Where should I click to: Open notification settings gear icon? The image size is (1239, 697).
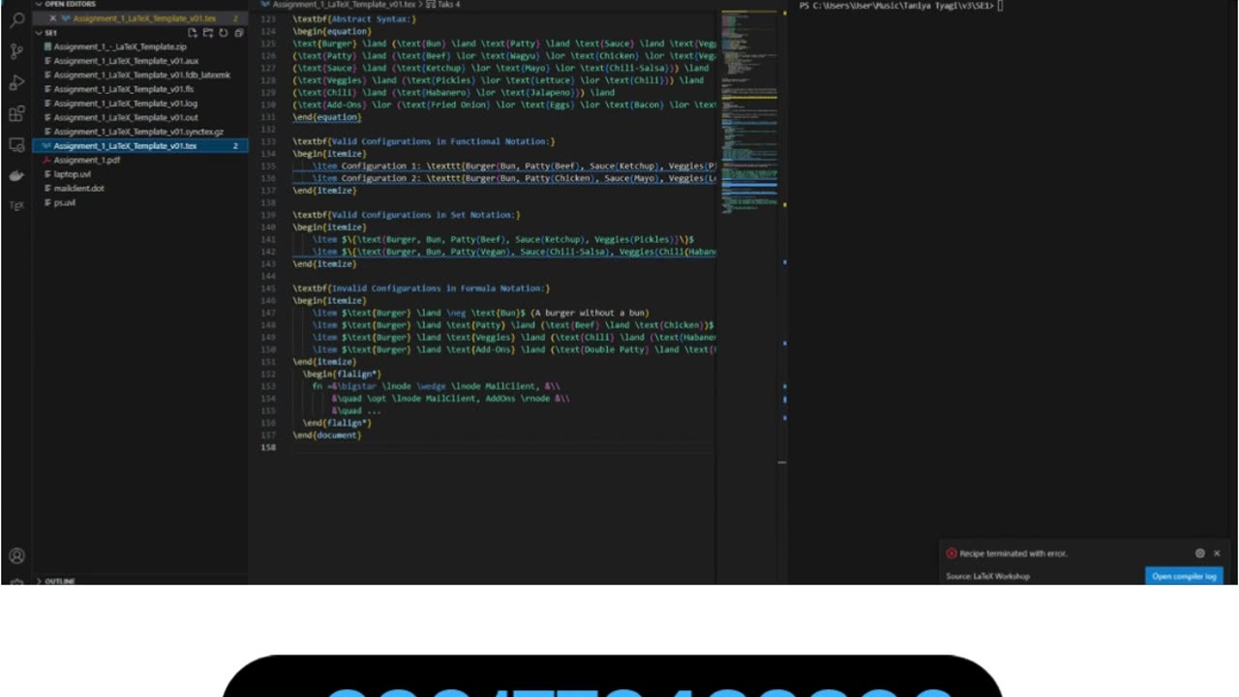pyautogui.click(x=1199, y=554)
